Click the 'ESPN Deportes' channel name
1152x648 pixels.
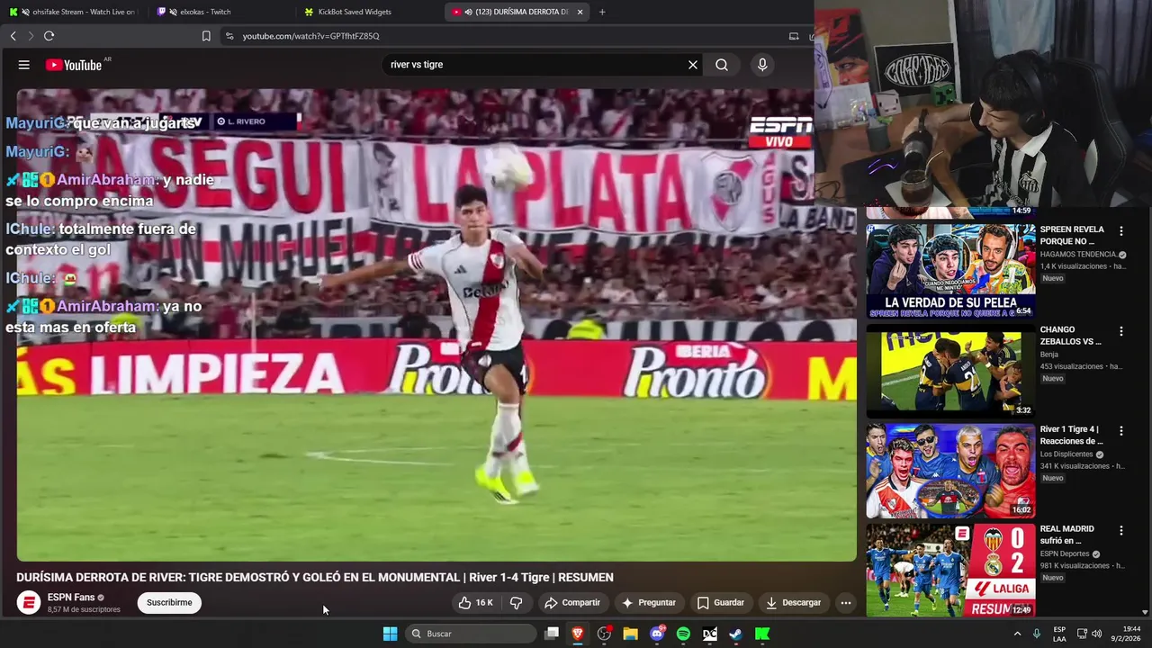[x=1065, y=554]
